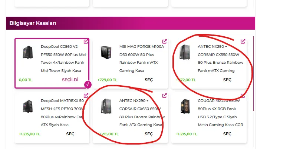Screen dimensions: 290x149
Task: Select the MSI MAG FORGE M100A case
Action: (149, 80)
